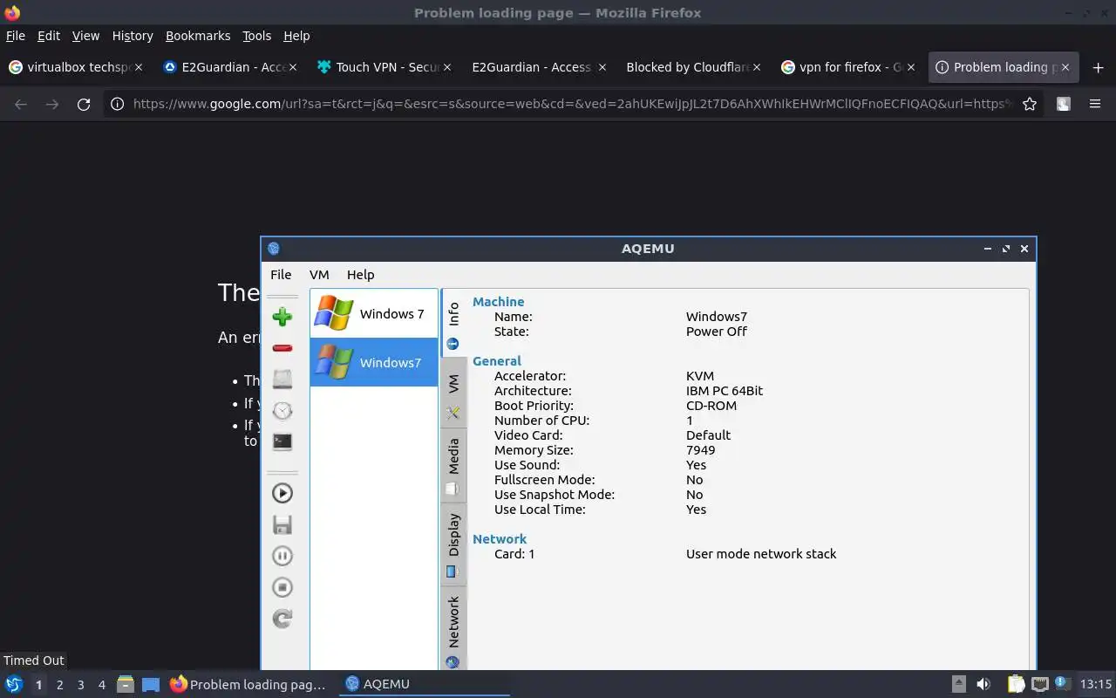Click the pause VM icon
The width and height of the screenshot is (1116, 698).
(x=282, y=556)
